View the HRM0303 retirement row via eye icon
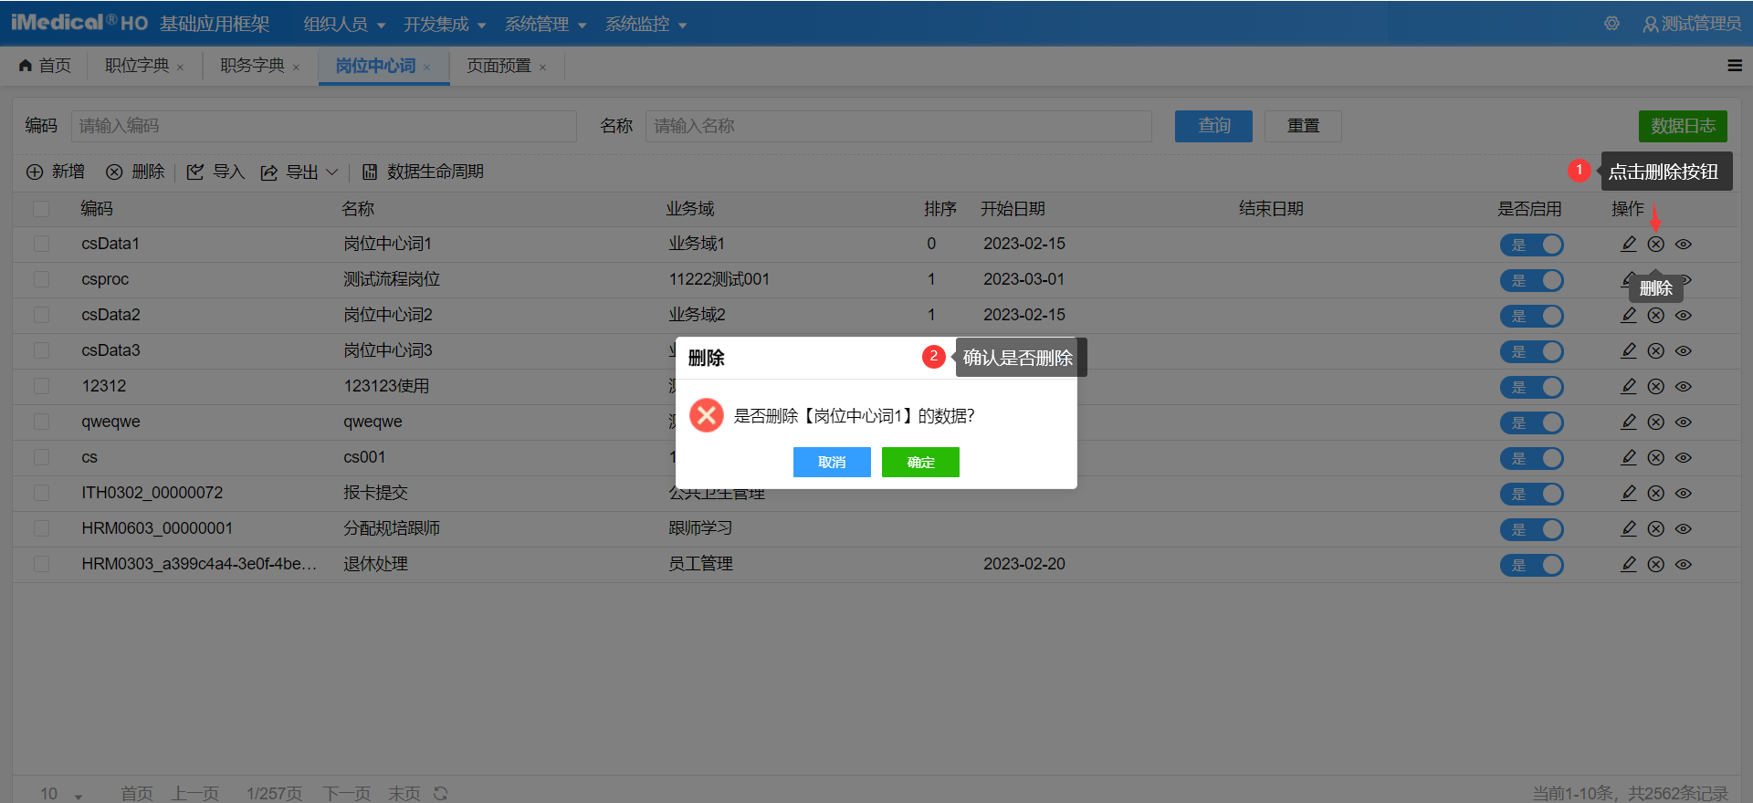 [x=1684, y=564]
